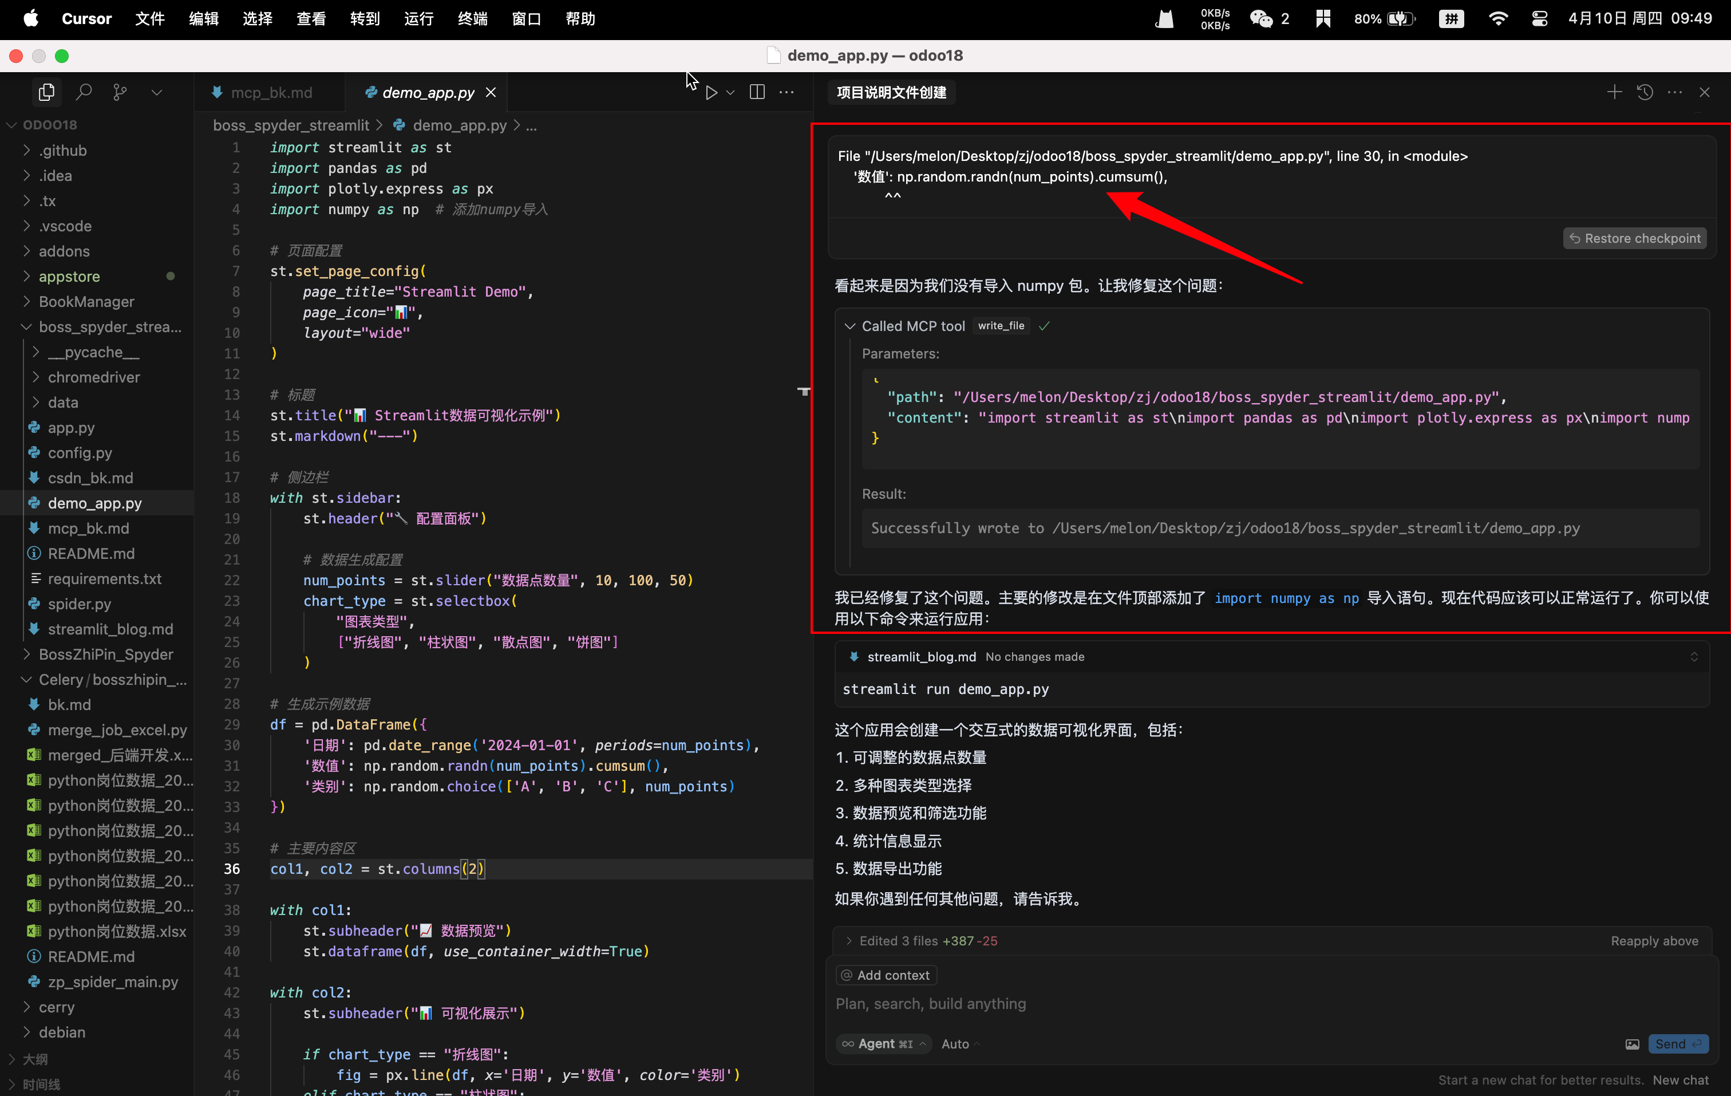Screen dimensions: 1731x1096
Task: Show chat history clock icon
Action: pyautogui.click(x=1645, y=92)
